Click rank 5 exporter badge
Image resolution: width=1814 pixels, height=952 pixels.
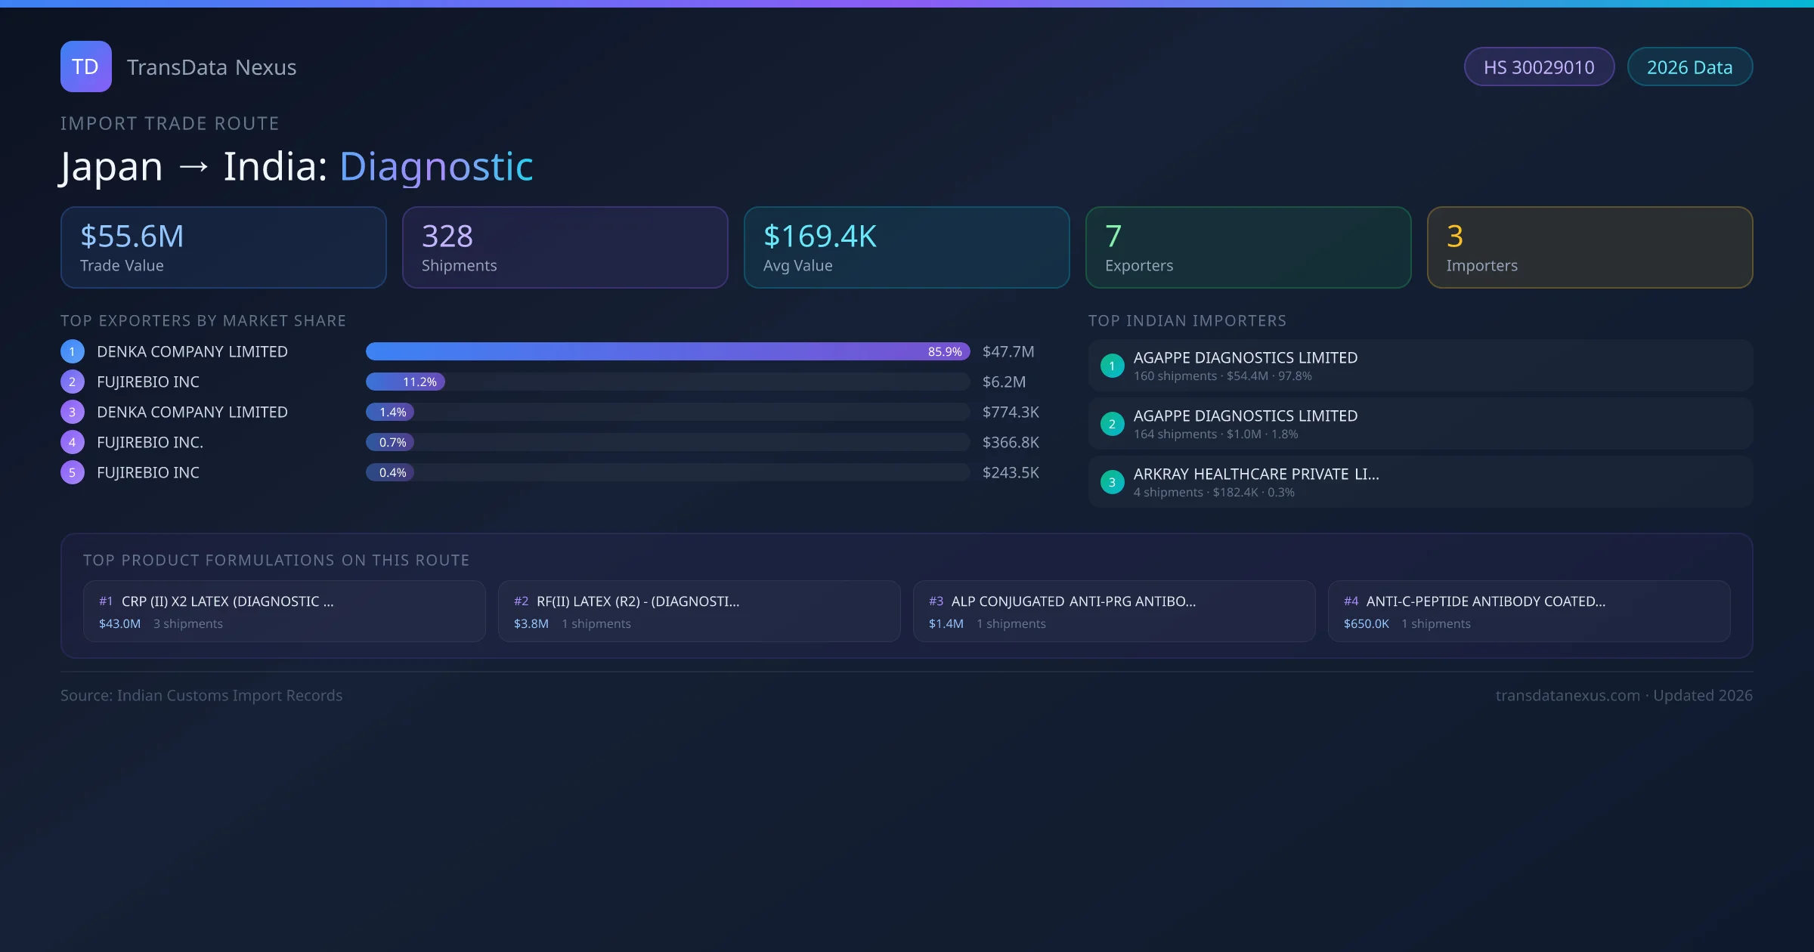point(73,472)
